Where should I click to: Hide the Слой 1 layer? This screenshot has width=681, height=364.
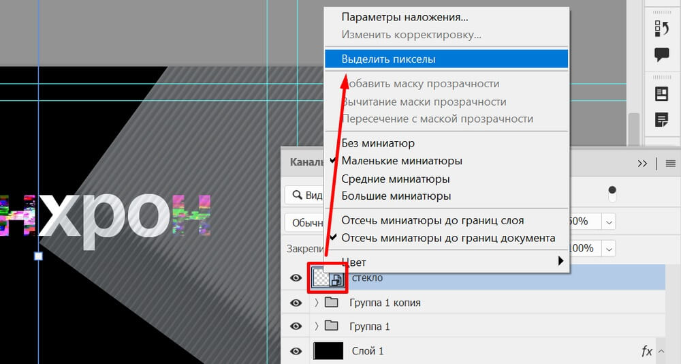[296, 350]
